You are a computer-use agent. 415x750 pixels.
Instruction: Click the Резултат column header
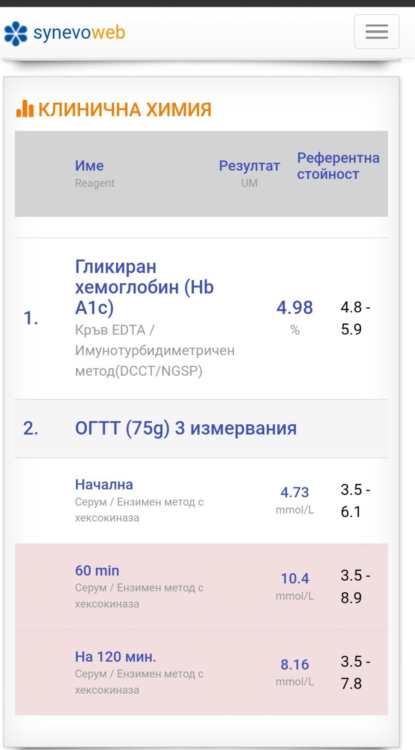(x=249, y=166)
